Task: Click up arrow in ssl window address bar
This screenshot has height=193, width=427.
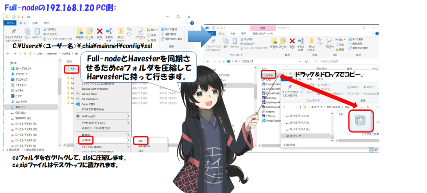Action: coord(25,53)
